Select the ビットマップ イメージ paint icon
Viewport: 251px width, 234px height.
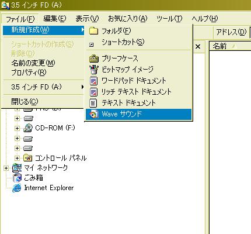click(94, 70)
